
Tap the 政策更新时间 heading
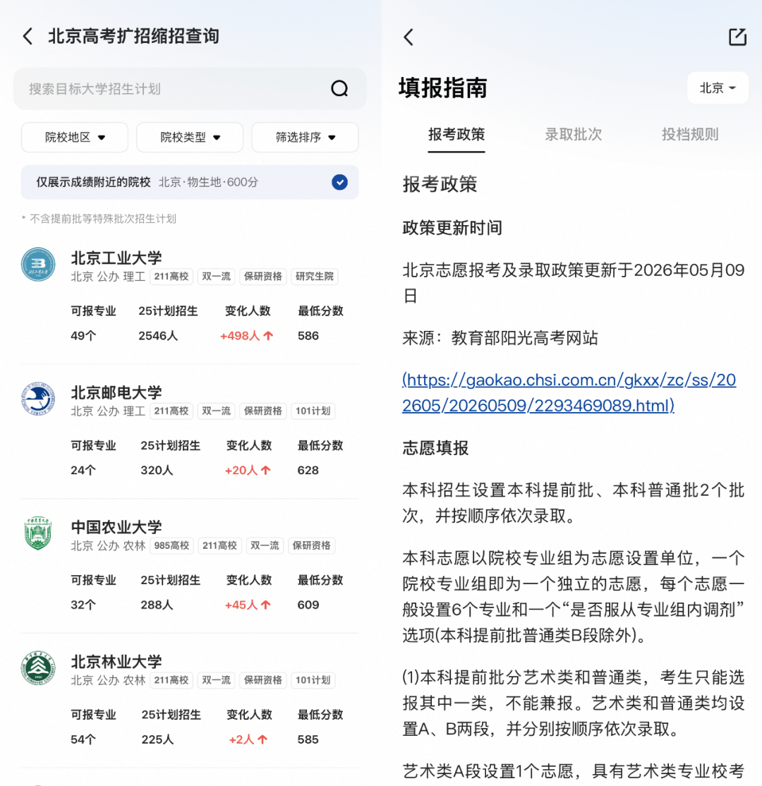point(452,228)
